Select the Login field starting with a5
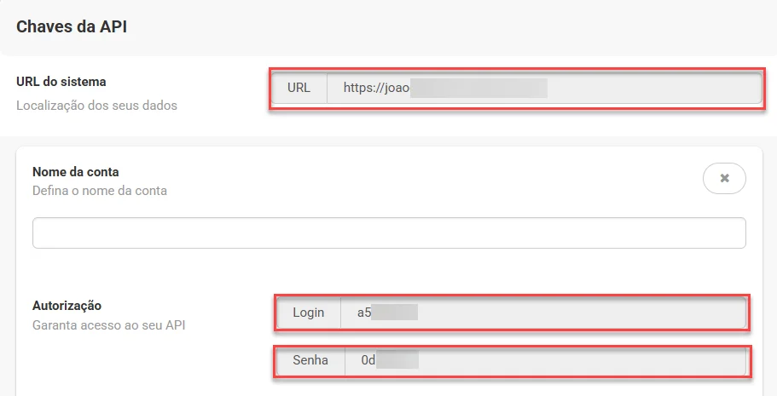 543,313
